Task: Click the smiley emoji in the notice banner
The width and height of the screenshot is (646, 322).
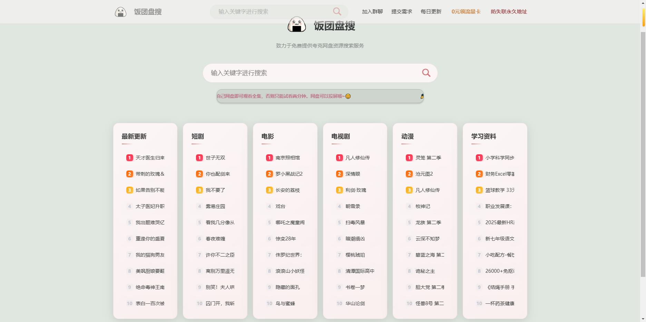Action: pos(349,96)
